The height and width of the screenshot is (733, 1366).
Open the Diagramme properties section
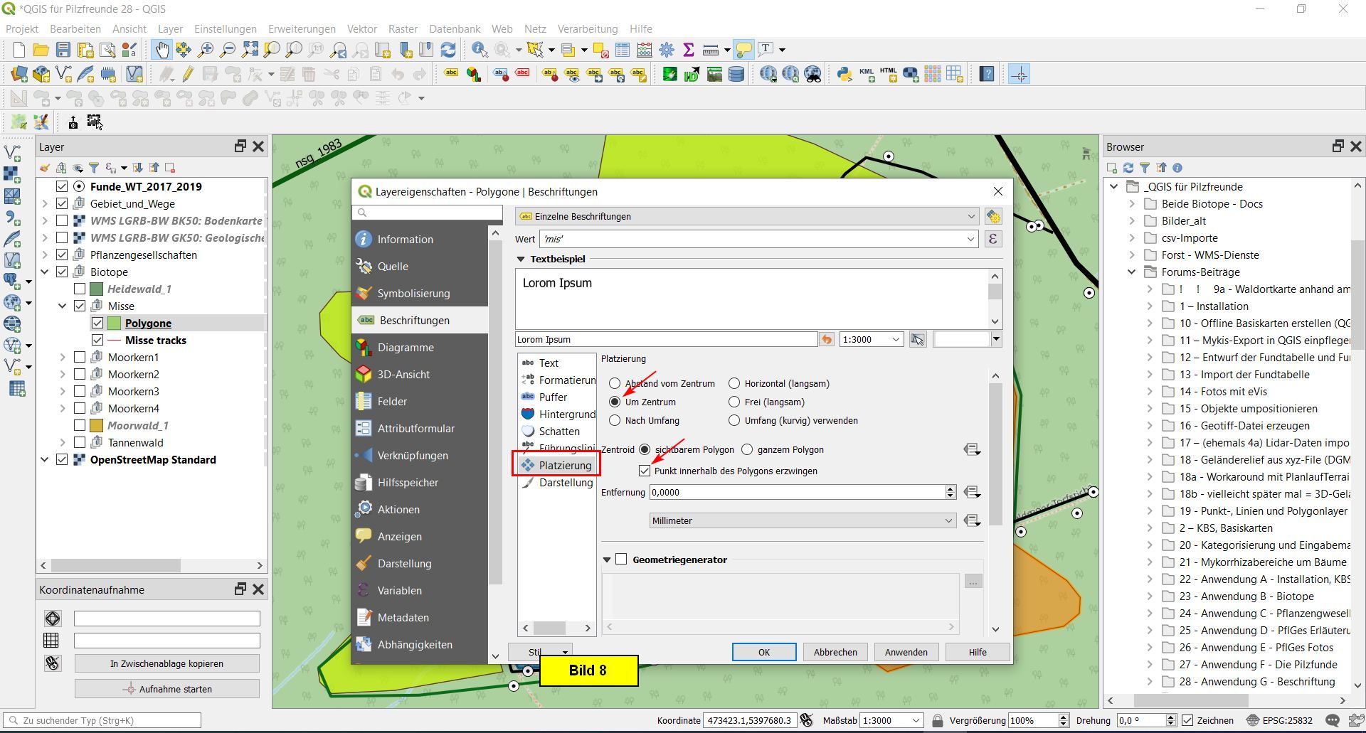point(405,348)
